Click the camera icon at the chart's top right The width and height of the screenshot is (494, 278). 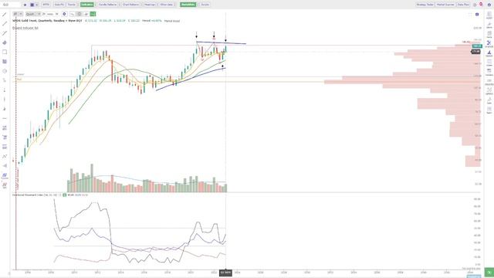477,14
